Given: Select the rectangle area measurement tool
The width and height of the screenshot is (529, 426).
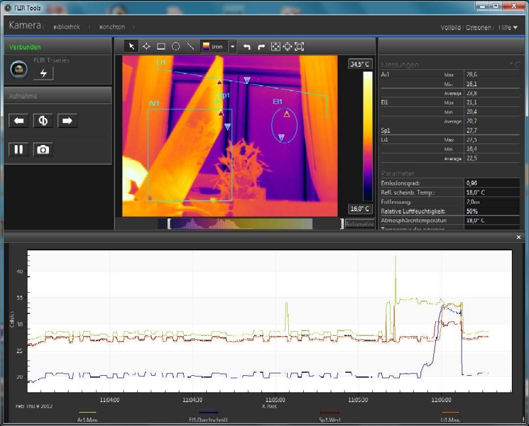Looking at the screenshot, I should 161,47.
